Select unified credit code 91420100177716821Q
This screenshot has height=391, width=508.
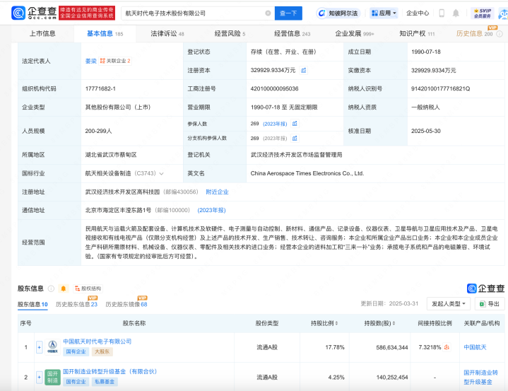pos(440,89)
